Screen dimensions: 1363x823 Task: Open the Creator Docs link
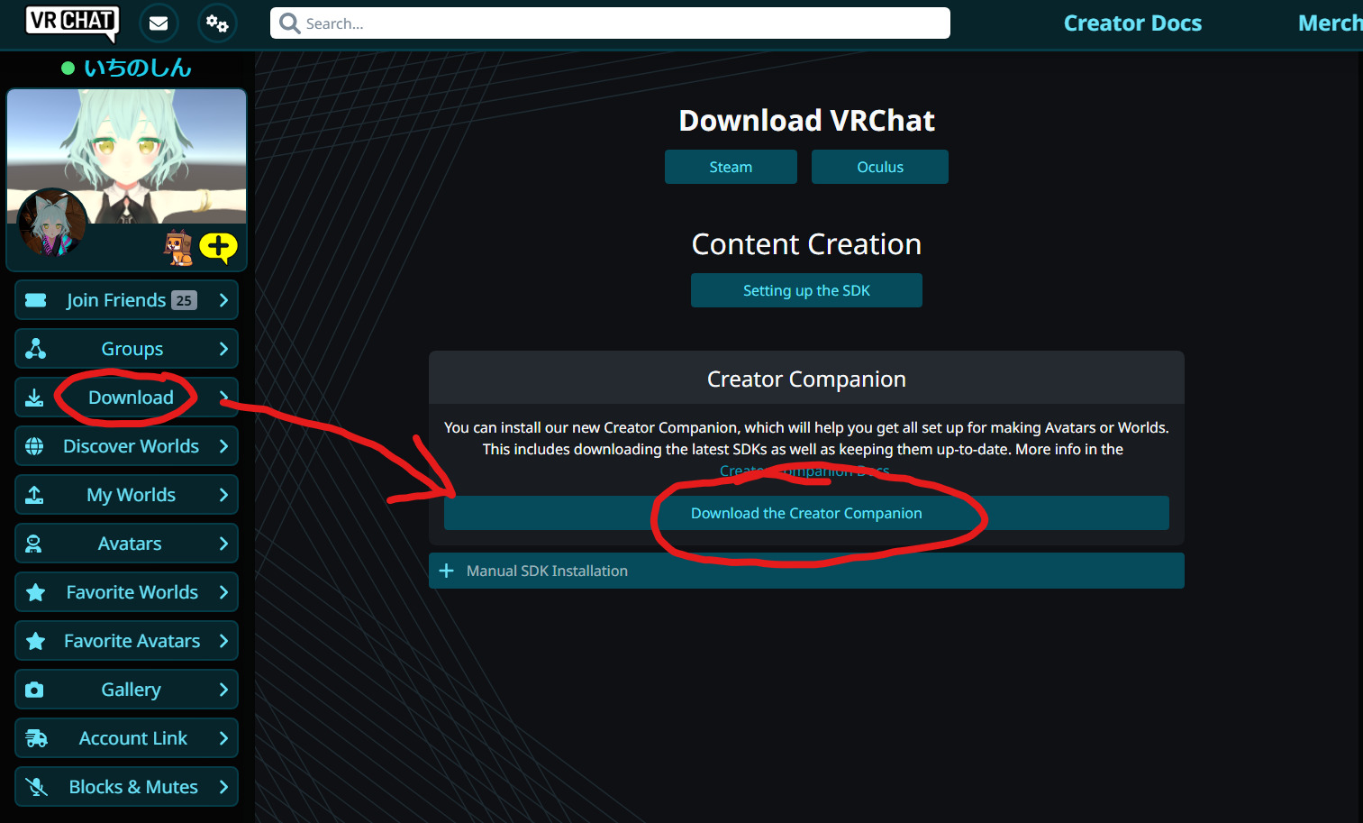[x=1131, y=23]
